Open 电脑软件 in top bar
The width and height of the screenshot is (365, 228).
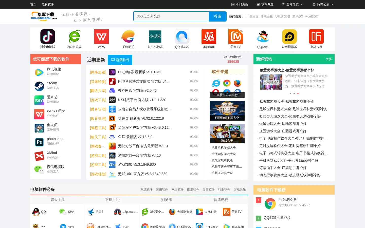[48, 4]
